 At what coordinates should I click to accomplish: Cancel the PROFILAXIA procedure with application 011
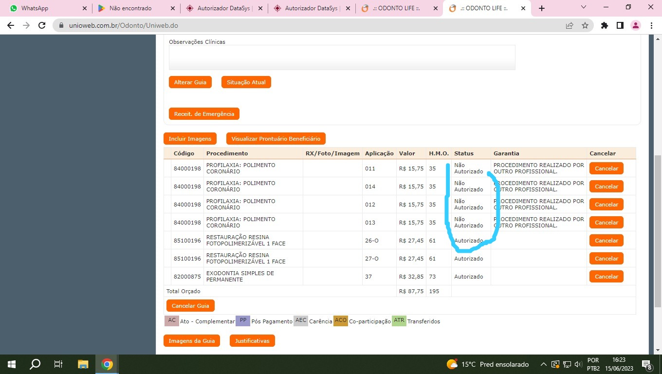click(x=607, y=168)
